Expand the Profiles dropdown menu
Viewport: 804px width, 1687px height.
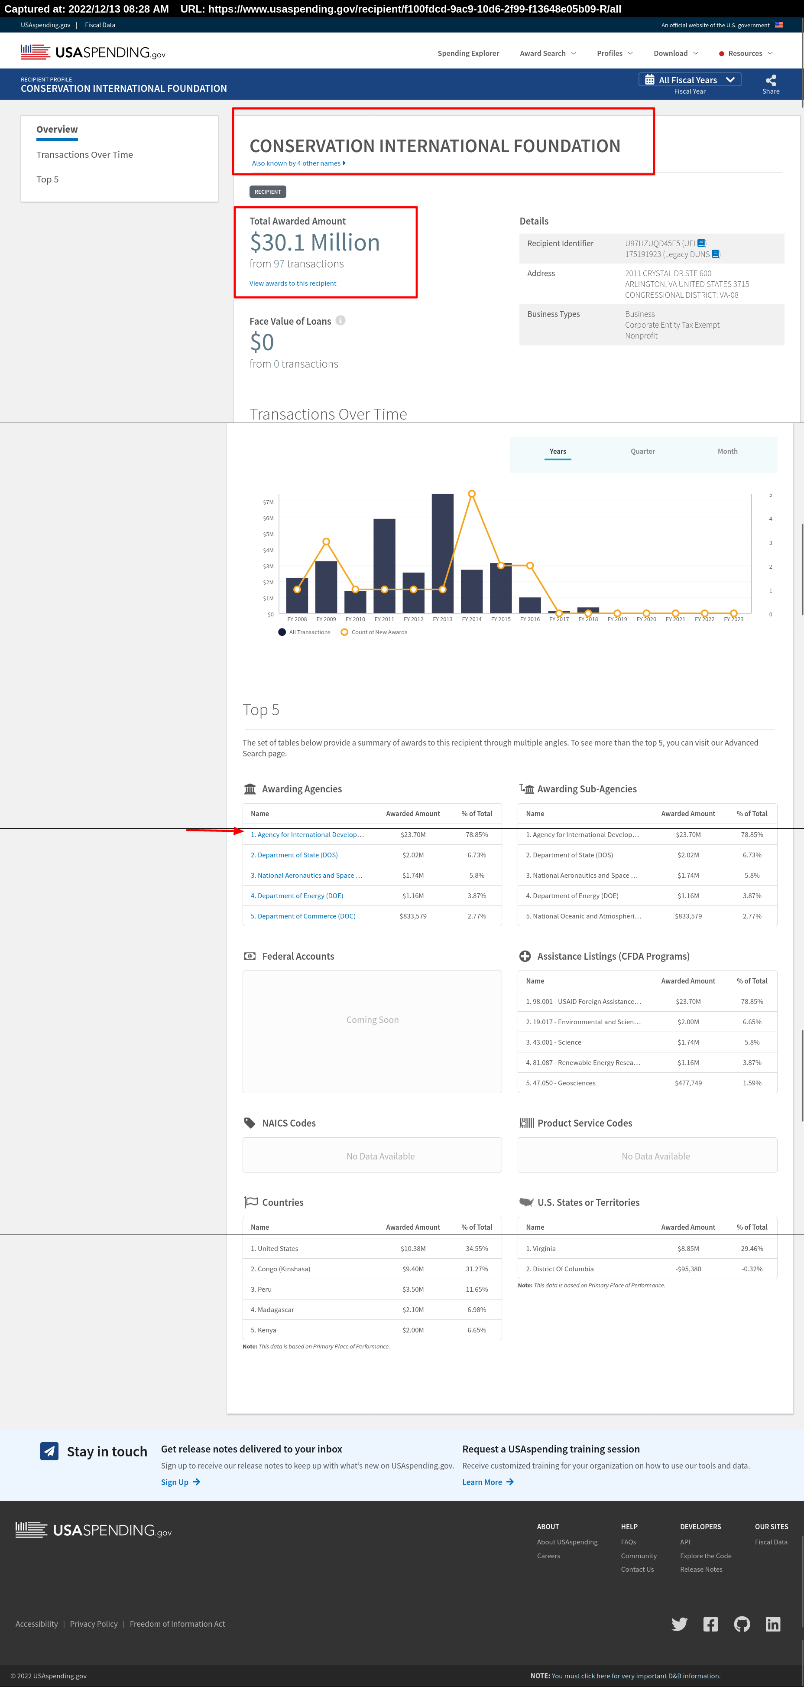(614, 53)
